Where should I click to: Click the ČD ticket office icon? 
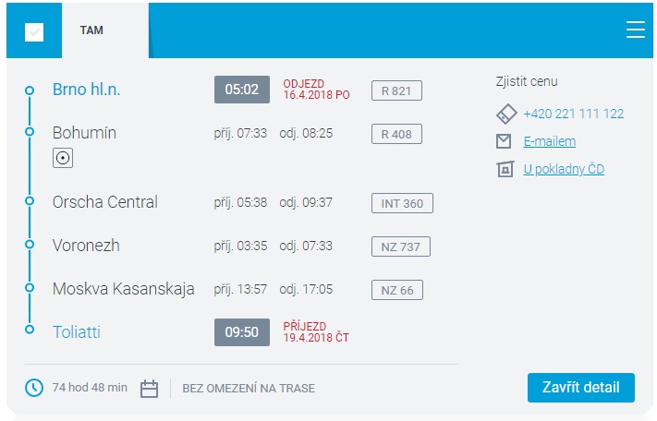pos(505,169)
